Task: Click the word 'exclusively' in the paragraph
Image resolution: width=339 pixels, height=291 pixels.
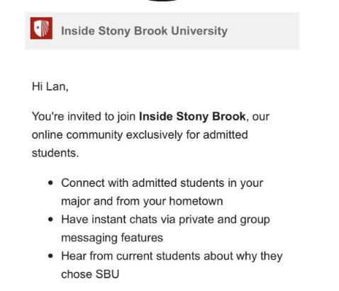Action: click(x=154, y=135)
